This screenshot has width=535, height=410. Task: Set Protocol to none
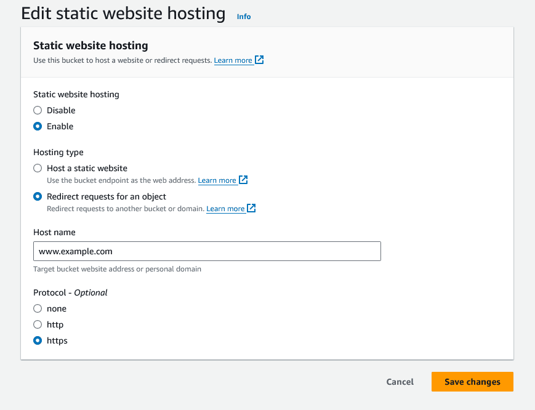(x=37, y=308)
